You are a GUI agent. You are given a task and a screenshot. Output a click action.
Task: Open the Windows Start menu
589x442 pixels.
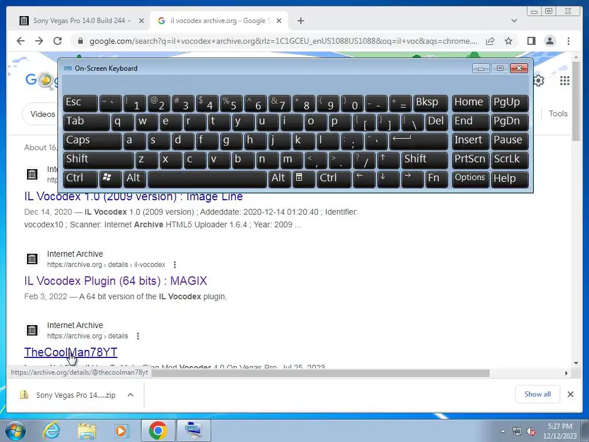(16, 430)
